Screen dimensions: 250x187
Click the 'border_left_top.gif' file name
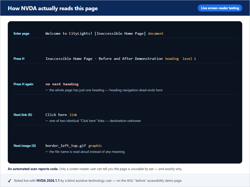[66, 146]
